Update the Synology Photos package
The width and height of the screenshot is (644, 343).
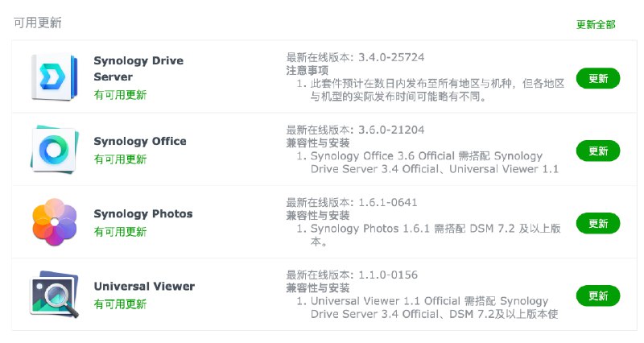click(x=598, y=223)
